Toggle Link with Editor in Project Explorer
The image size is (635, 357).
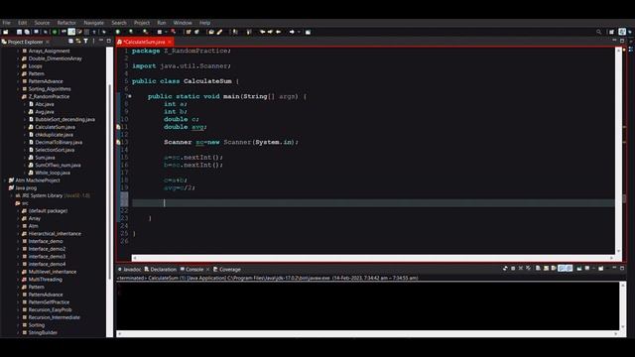point(78,42)
